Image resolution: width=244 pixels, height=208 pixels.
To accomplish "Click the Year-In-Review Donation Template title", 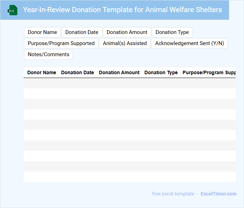I will tap(122, 10).
